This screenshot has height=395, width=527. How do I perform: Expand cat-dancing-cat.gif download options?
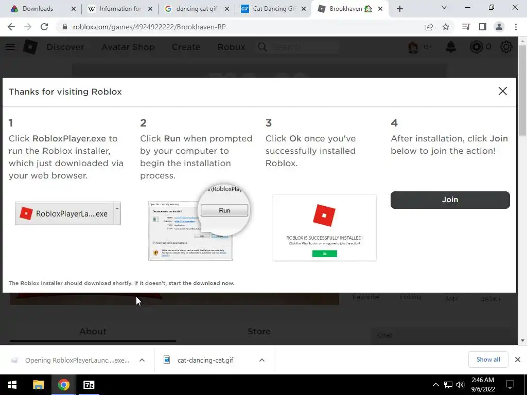tap(262, 360)
